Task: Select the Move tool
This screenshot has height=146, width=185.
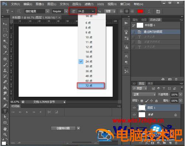Action: click(5, 24)
